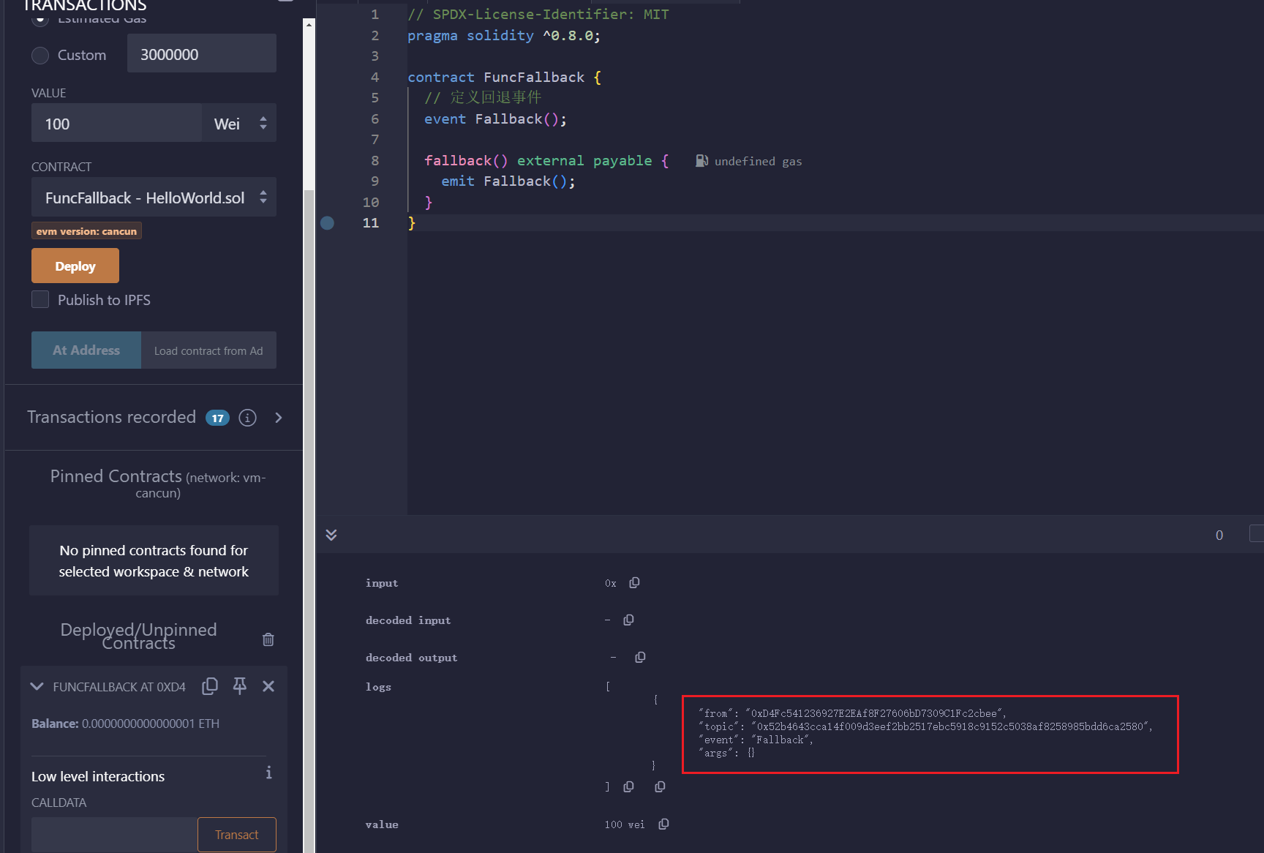
Task: Enable the Publish to IPFS checkbox
Action: coord(40,300)
